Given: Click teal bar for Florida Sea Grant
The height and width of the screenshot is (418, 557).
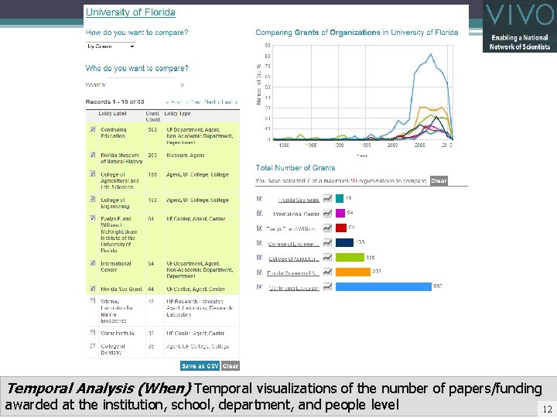Looking at the screenshot, I should tap(340, 198).
